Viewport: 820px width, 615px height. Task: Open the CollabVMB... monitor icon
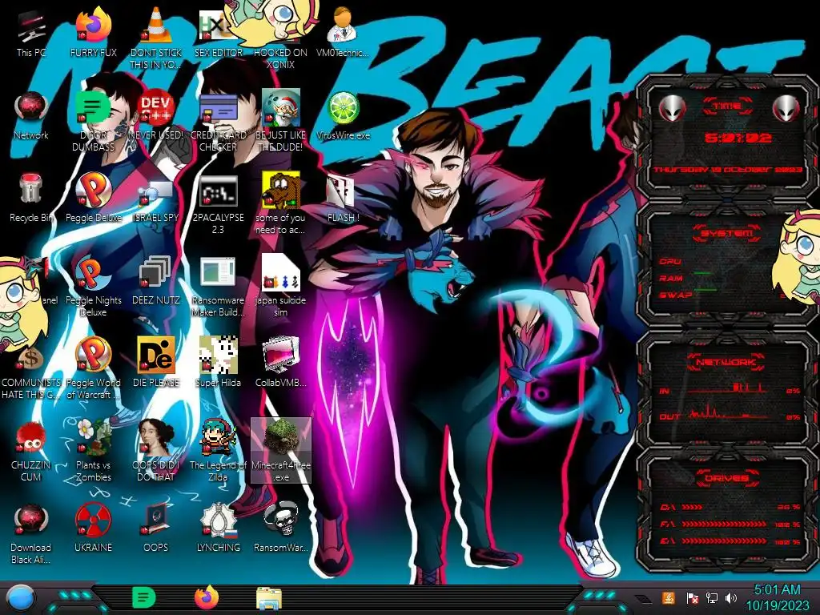click(x=281, y=364)
